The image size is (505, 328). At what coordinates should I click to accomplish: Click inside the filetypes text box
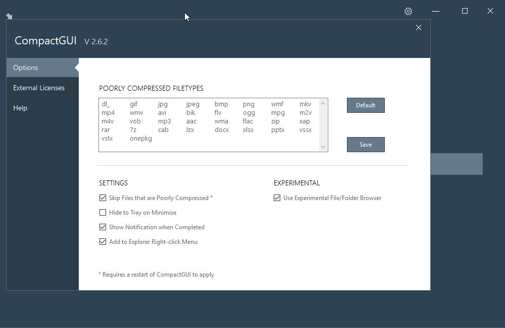click(x=213, y=125)
